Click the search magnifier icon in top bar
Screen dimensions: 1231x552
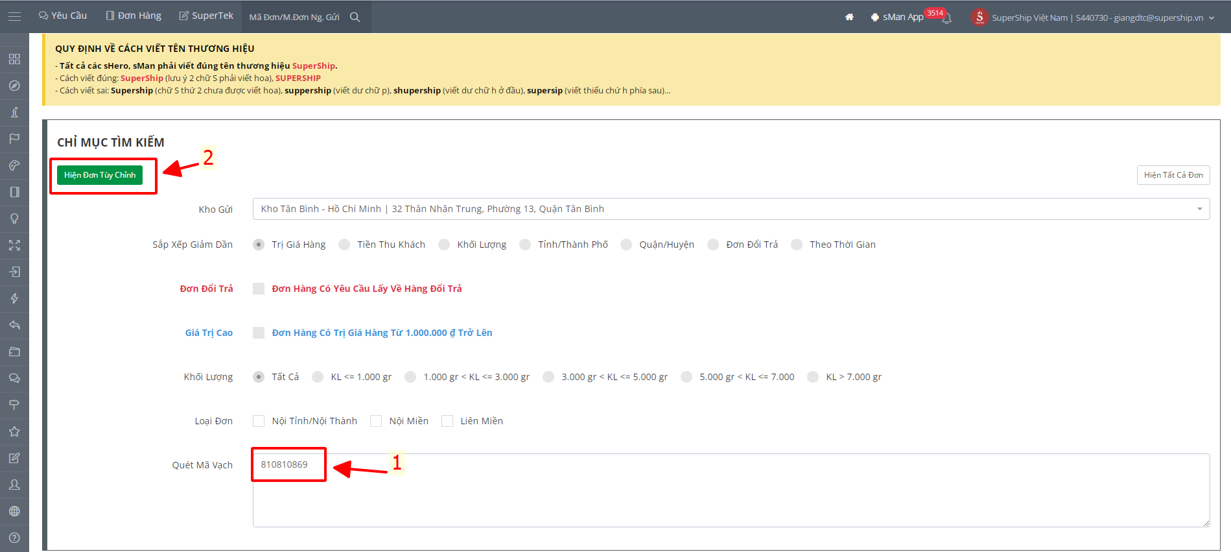[x=355, y=17]
